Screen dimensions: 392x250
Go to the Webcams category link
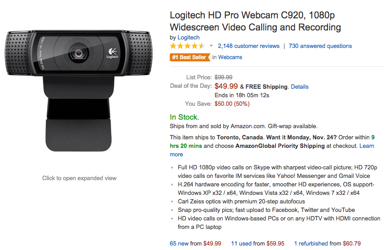(x=230, y=57)
